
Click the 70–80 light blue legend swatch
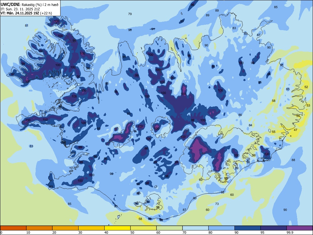(x=195, y=228)
